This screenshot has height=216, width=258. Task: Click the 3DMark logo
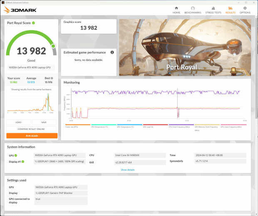point(20,10)
